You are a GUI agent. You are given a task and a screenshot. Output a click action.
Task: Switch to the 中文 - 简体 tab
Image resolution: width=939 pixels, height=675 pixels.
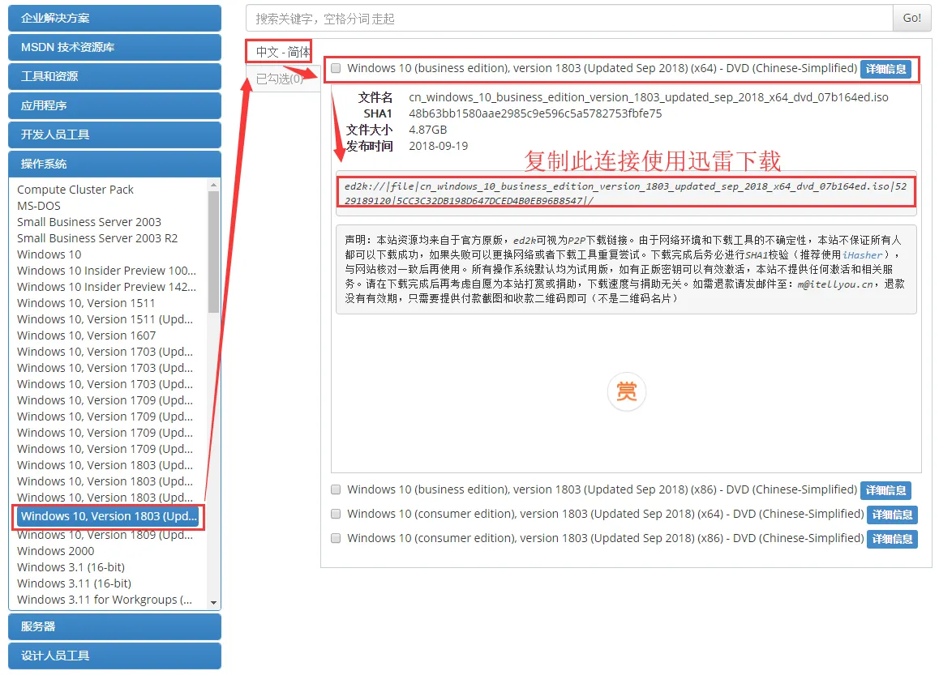point(279,52)
